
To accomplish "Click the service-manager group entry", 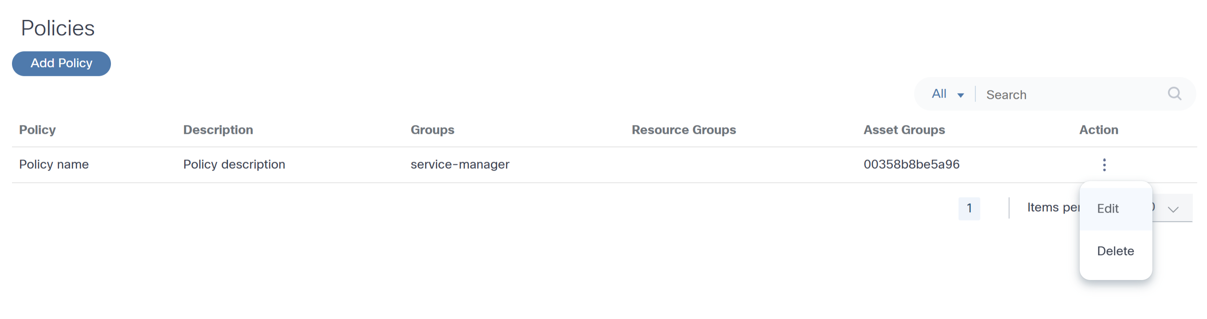I will point(460,165).
